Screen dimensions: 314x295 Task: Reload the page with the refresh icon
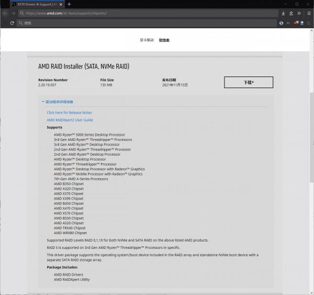coord(12,23)
